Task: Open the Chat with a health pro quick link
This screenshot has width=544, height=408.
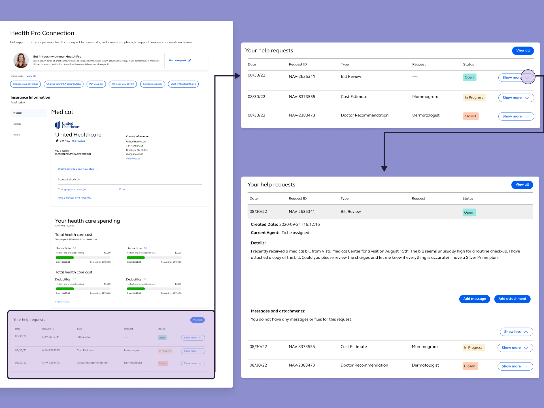Action: click(183, 84)
